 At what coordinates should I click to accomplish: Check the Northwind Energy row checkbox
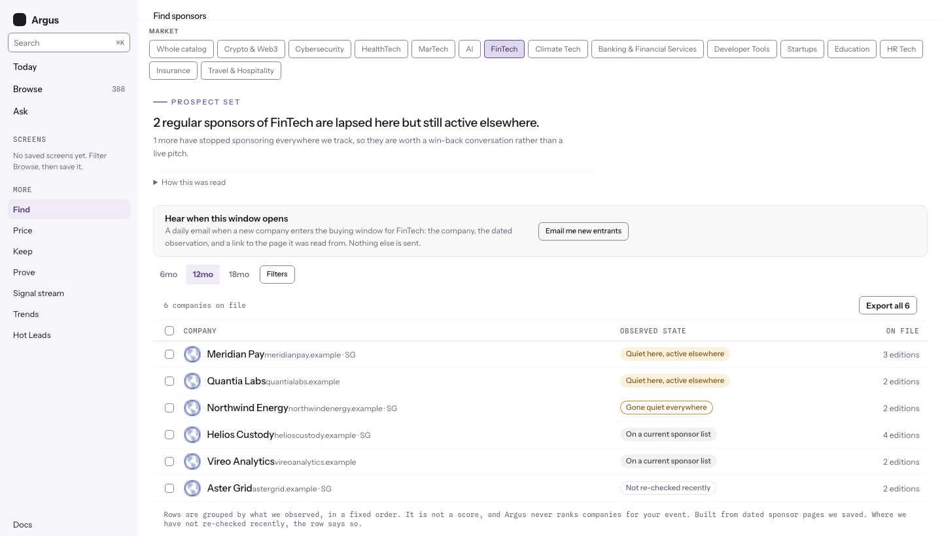(x=169, y=408)
